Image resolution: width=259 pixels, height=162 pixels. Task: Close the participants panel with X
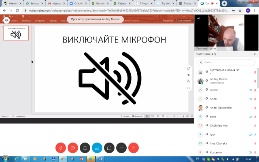click(255, 54)
